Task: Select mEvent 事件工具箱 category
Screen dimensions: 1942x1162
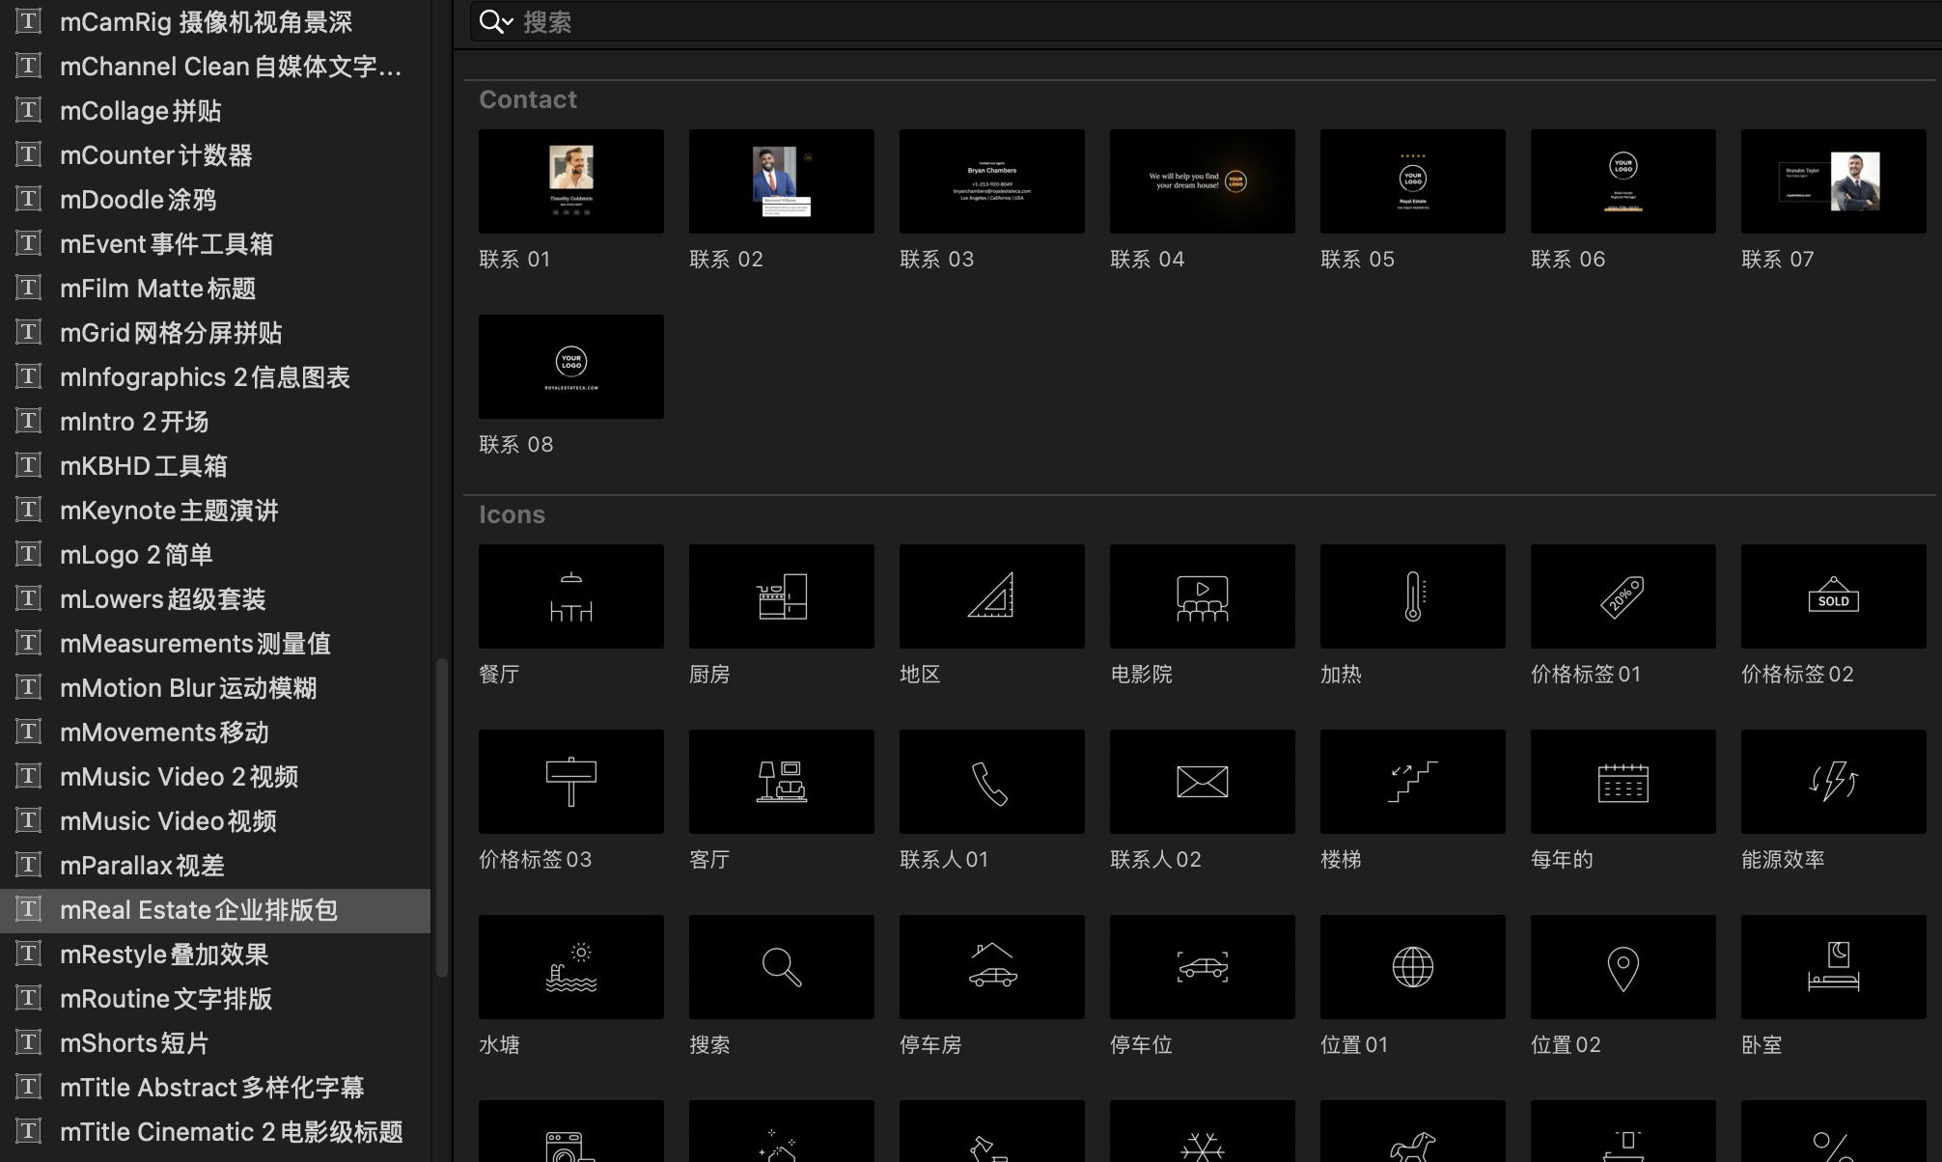Action: coord(215,244)
